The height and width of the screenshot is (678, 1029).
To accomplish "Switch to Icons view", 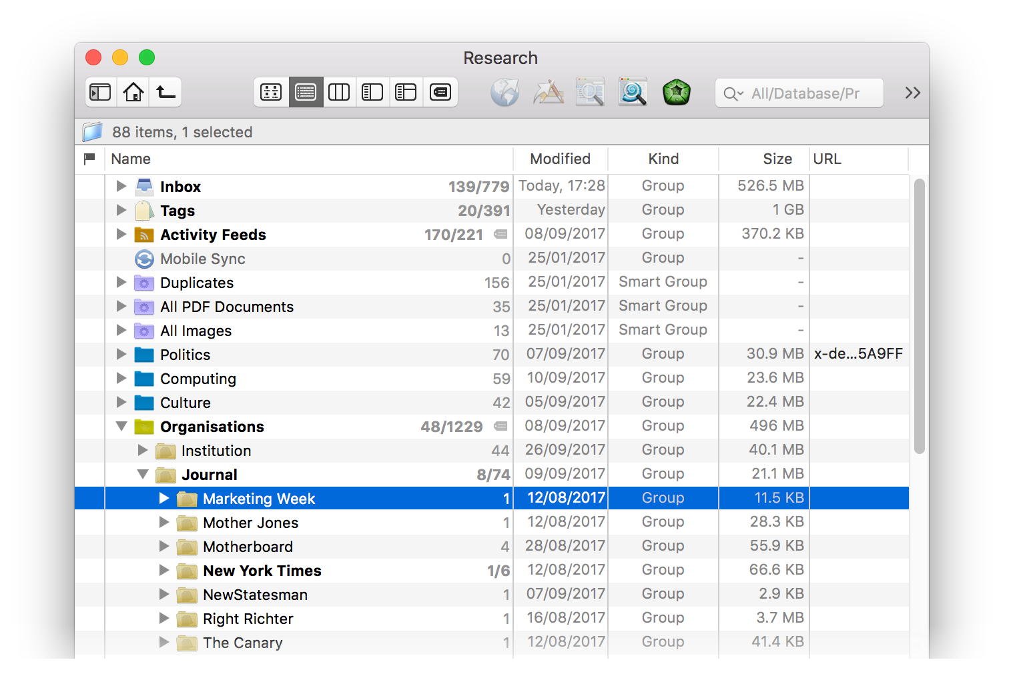I will tap(271, 92).
